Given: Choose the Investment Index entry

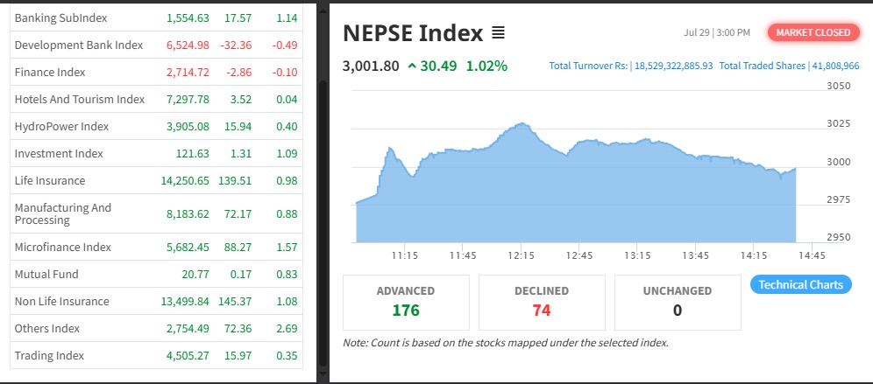Looking at the screenshot, I should [59, 153].
